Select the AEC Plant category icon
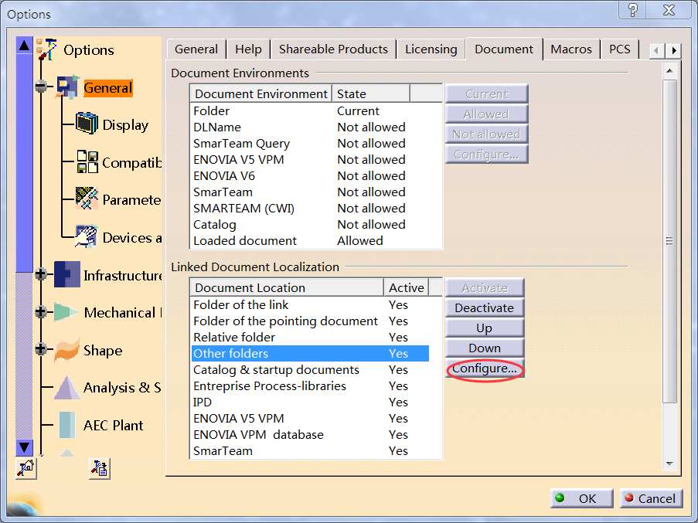The width and height of the screenshot is (698, 523). click(x=67, y=425)
